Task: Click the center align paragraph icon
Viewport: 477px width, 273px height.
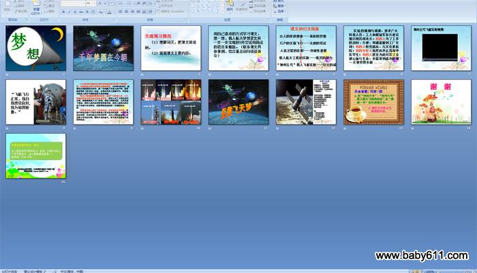Action: pos(126,12)
